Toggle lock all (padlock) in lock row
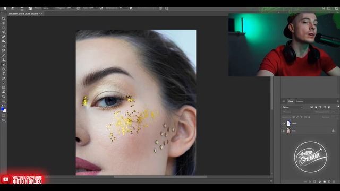This screenshot has width=340, height=191. coord(309,117)
